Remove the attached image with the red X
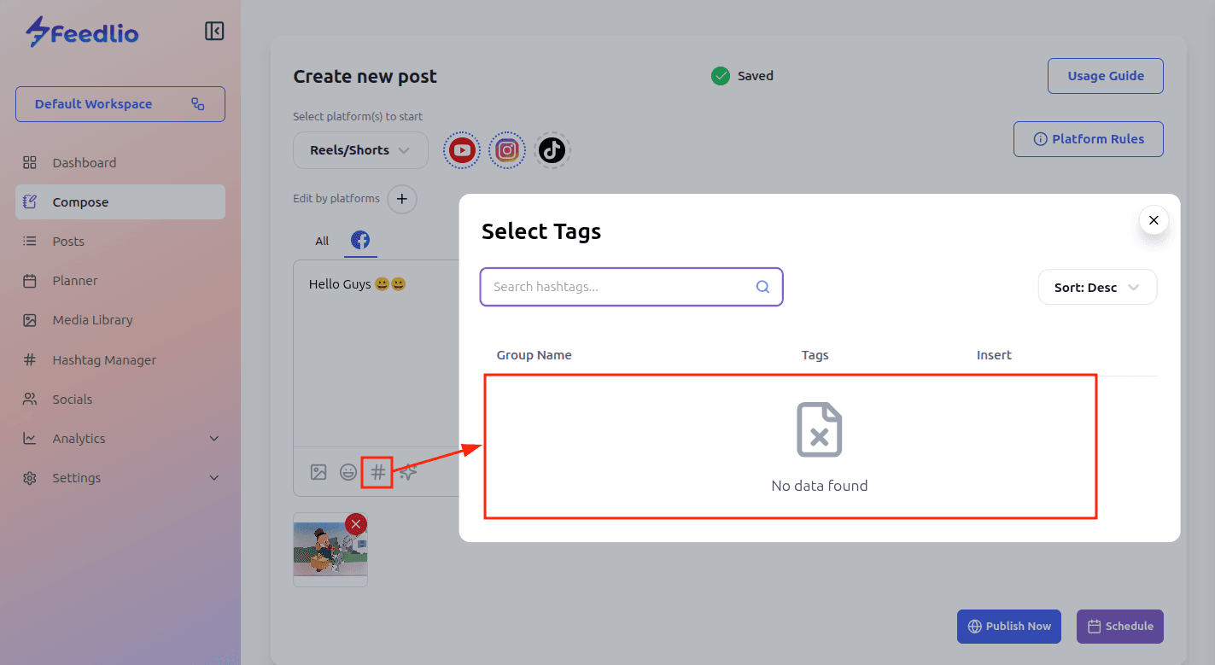 [356, 524]
